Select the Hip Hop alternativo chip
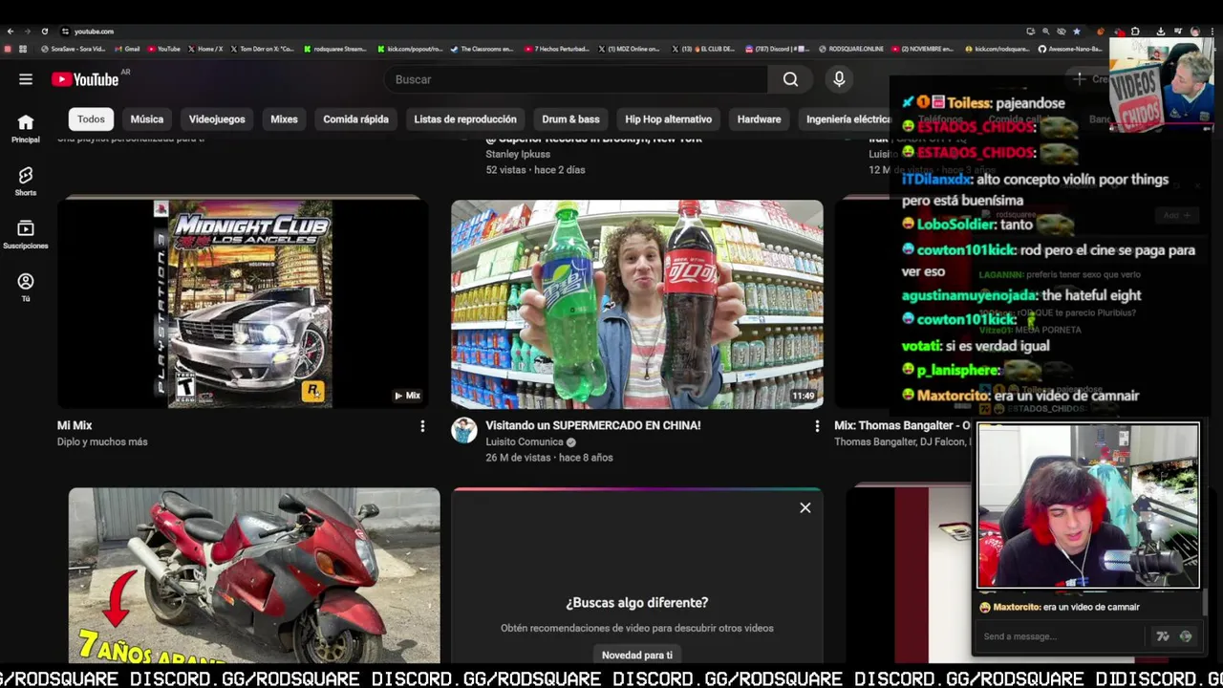 point(668,119)
